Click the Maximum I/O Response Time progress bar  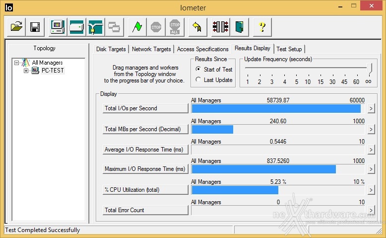278,169
